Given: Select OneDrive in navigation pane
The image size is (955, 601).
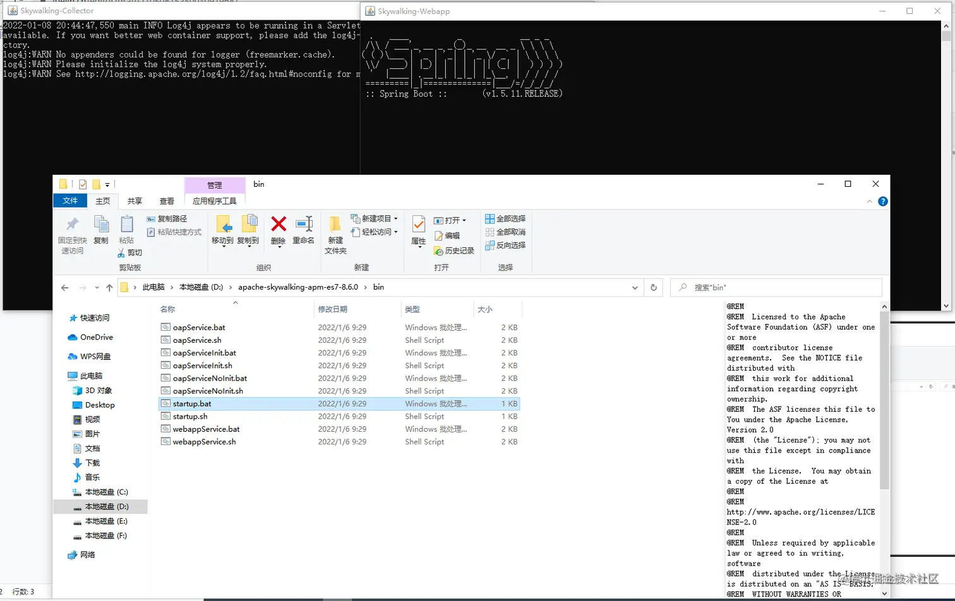Looking at the screenshot, I should pyautogui.click(x=90, y=337).
